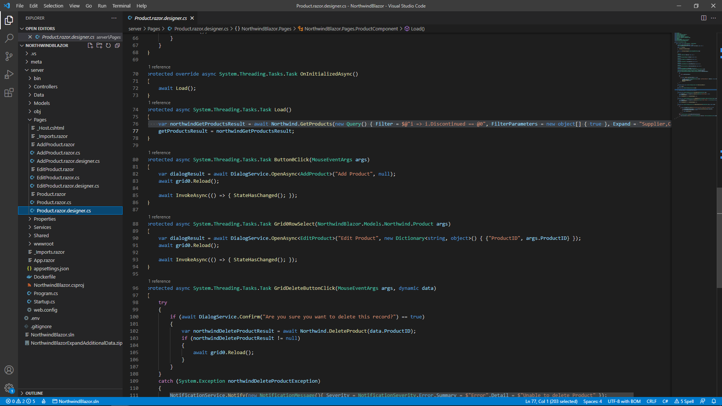
Task: Refresh the Explorer file tree
Action: (x=108, y=45)
